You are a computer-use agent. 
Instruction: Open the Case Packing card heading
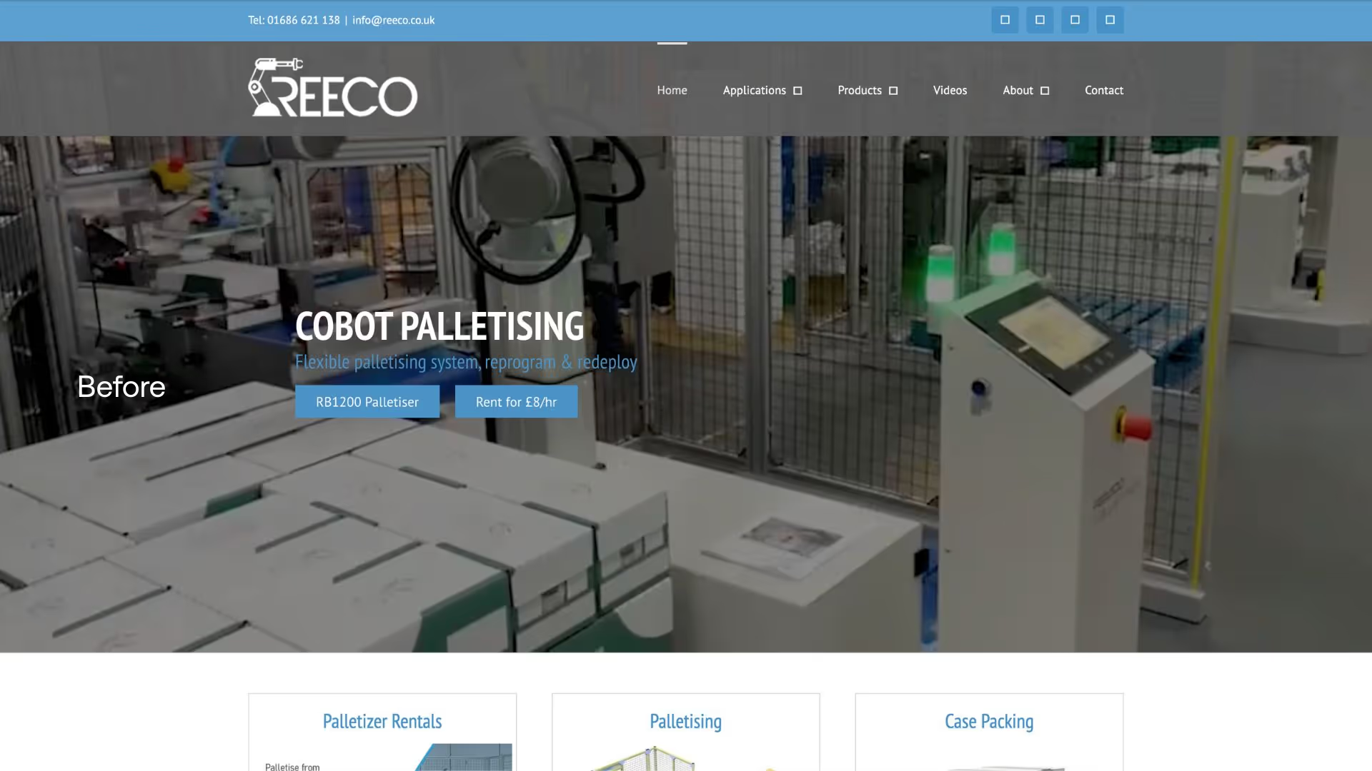pos(989,721)
